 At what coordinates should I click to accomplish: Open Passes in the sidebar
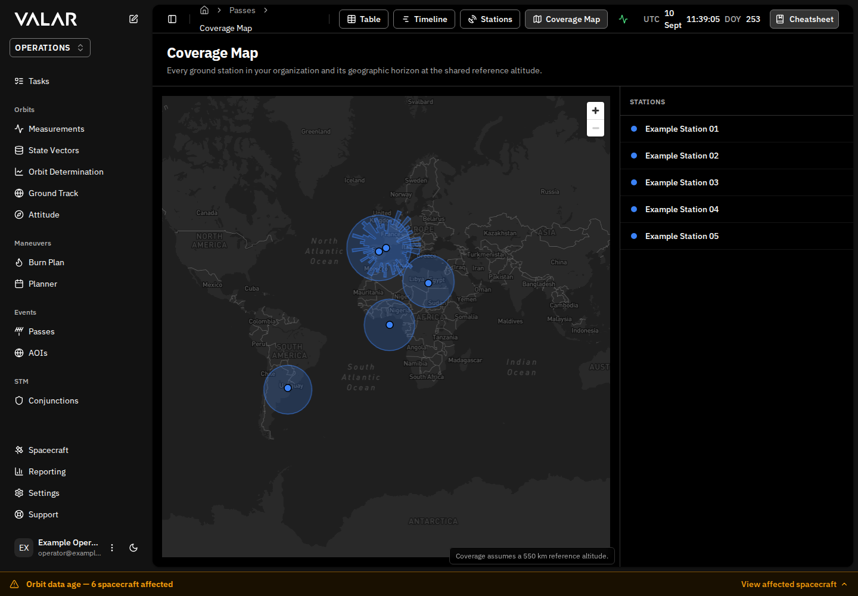(76, 331)
